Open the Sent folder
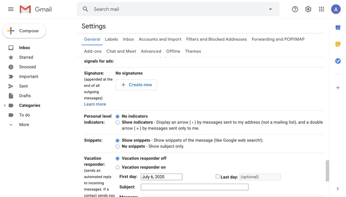The height and width of the screenshot is (197, 346). click(23, 86)
